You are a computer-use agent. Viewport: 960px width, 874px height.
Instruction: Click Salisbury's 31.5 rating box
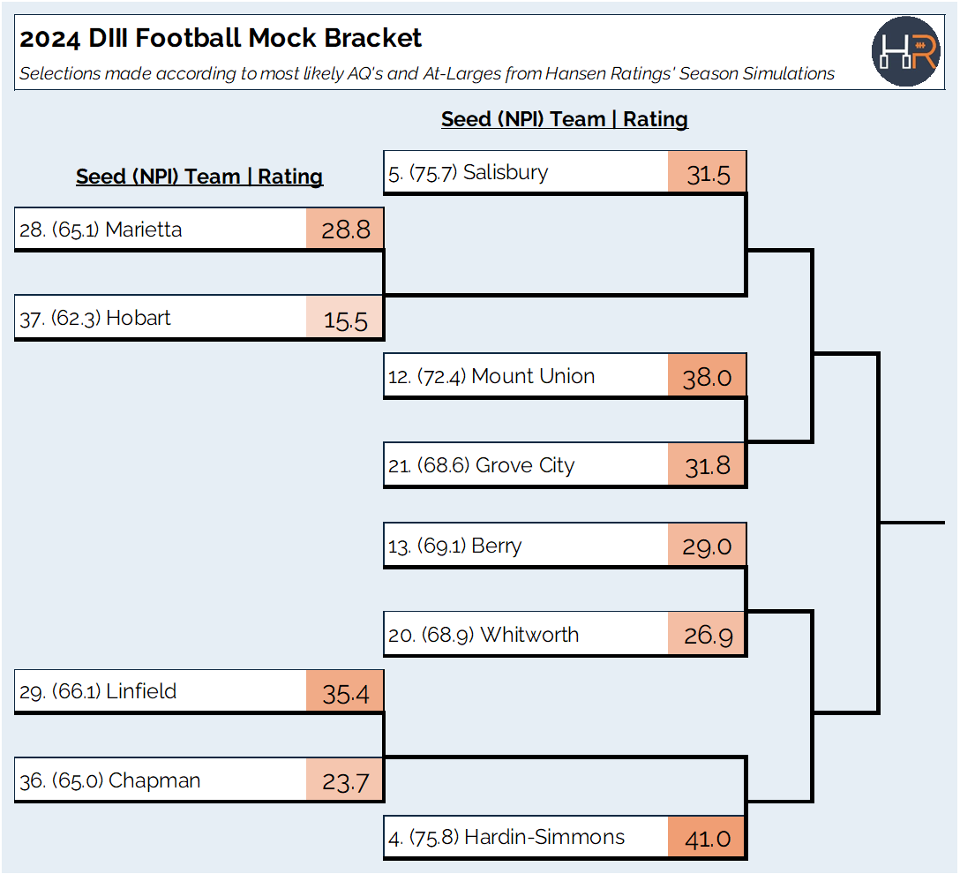pos(707,172)
